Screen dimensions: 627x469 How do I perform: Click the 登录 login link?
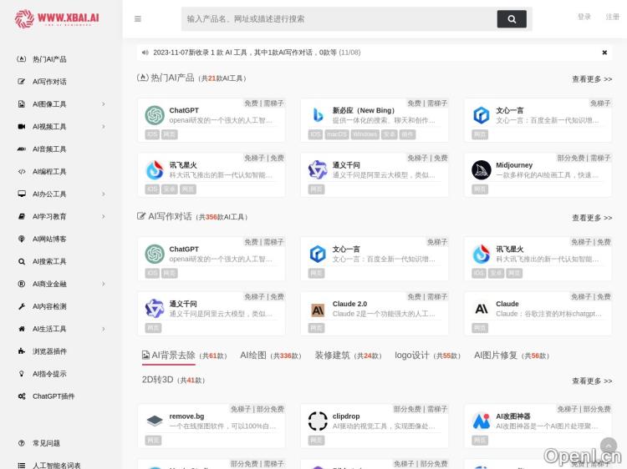point(584,17)
